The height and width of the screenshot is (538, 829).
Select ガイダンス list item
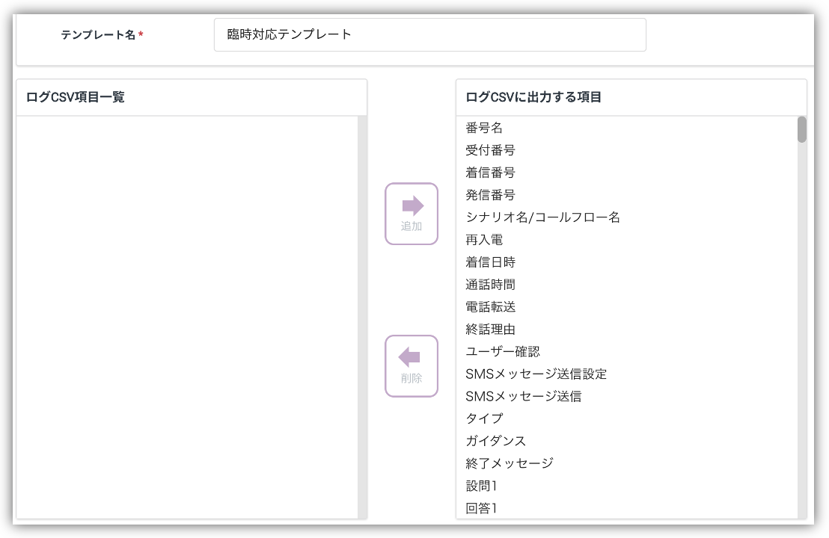coord(495,441)
